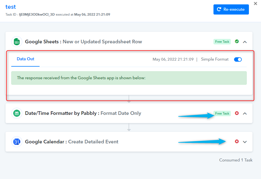Collapse the Date/Time Formatter step
Screen dimensions: 261x179
tap(245, 113)
